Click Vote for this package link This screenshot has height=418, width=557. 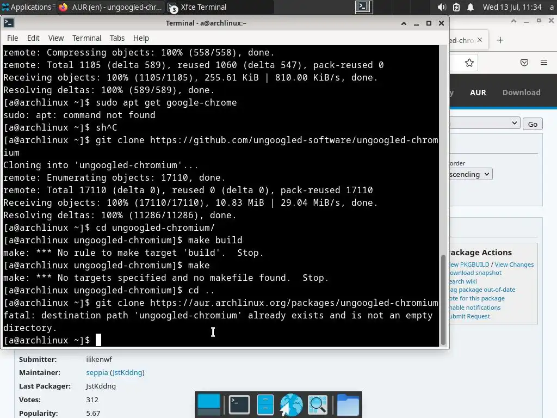click(x=477, y=299)
